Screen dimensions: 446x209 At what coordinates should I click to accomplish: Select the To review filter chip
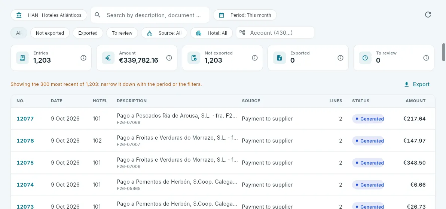[122, 33]
